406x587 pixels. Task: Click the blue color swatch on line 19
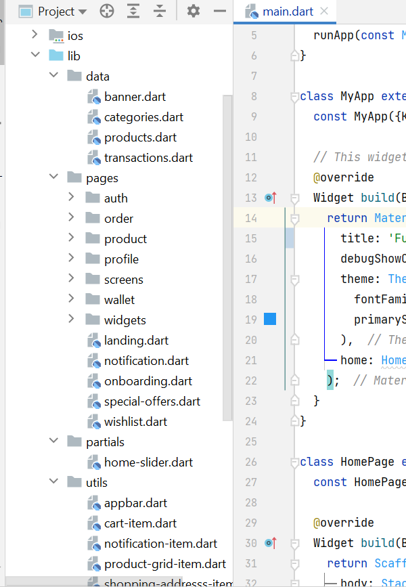click(x=269, y=320)
